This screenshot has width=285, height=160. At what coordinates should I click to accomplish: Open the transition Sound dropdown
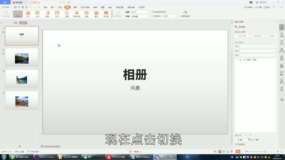click(x=140, y=16)
